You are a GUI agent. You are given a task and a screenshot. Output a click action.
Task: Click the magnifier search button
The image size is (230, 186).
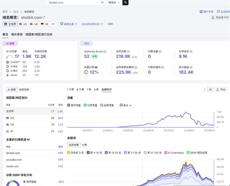click(125, 3)
